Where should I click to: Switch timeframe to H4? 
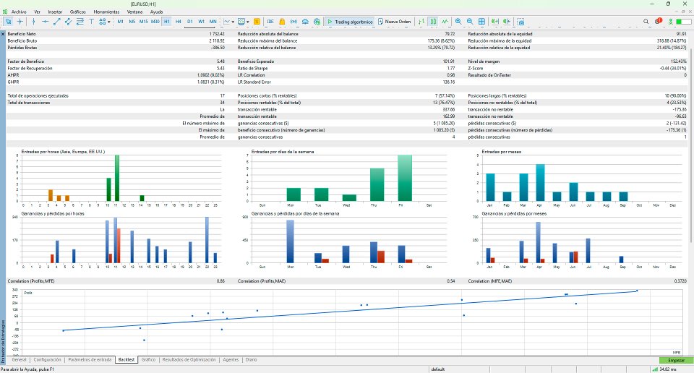pos(178,22)
